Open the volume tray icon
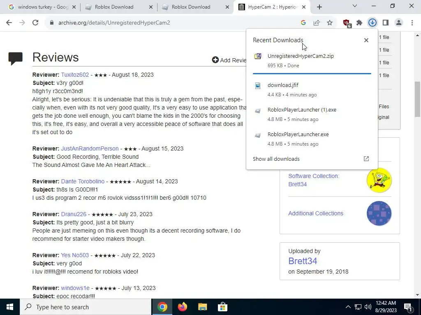The height and width of the screenshot is (315, 421). pos(368,307)
